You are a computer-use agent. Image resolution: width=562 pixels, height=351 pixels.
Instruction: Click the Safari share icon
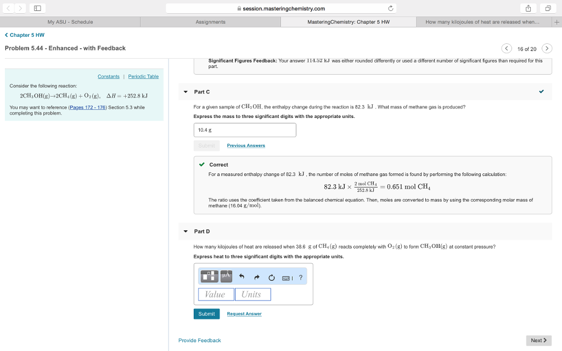coord(527,8)
